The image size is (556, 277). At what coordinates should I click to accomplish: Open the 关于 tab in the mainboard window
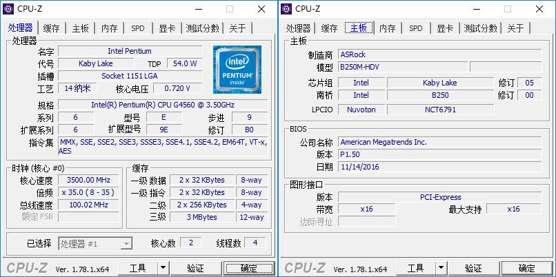tap(515, 28)
